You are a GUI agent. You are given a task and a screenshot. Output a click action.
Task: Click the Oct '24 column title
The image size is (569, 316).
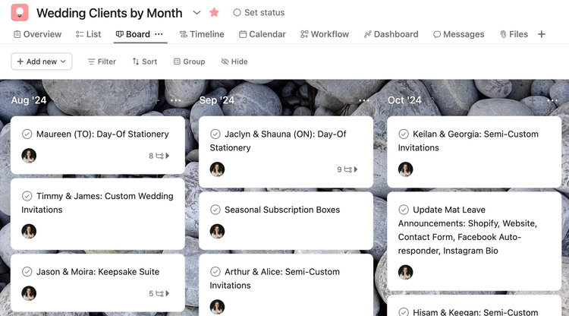point(404,100)
